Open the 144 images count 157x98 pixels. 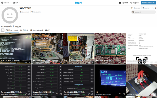click(x=135, y=8)
